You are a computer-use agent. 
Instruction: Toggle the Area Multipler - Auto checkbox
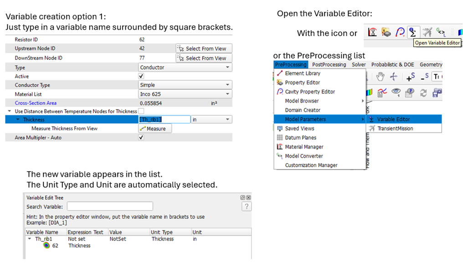tap(141, 137)
